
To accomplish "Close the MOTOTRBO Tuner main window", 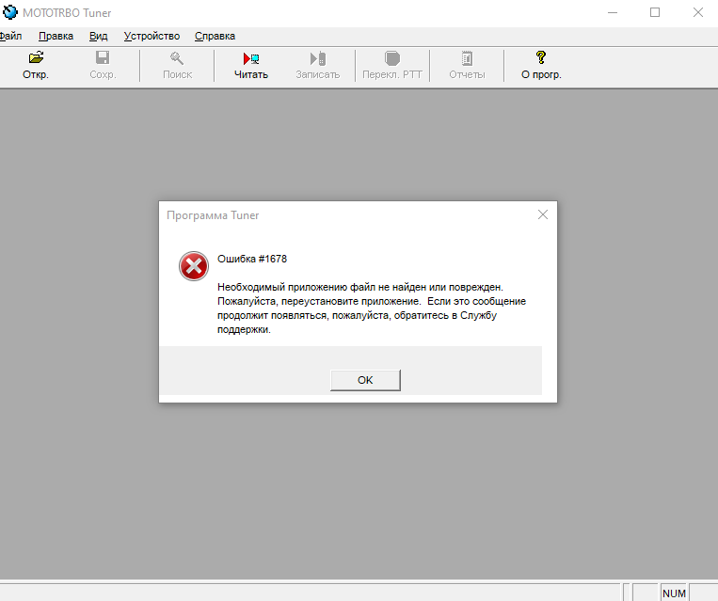I will point(698,12).
